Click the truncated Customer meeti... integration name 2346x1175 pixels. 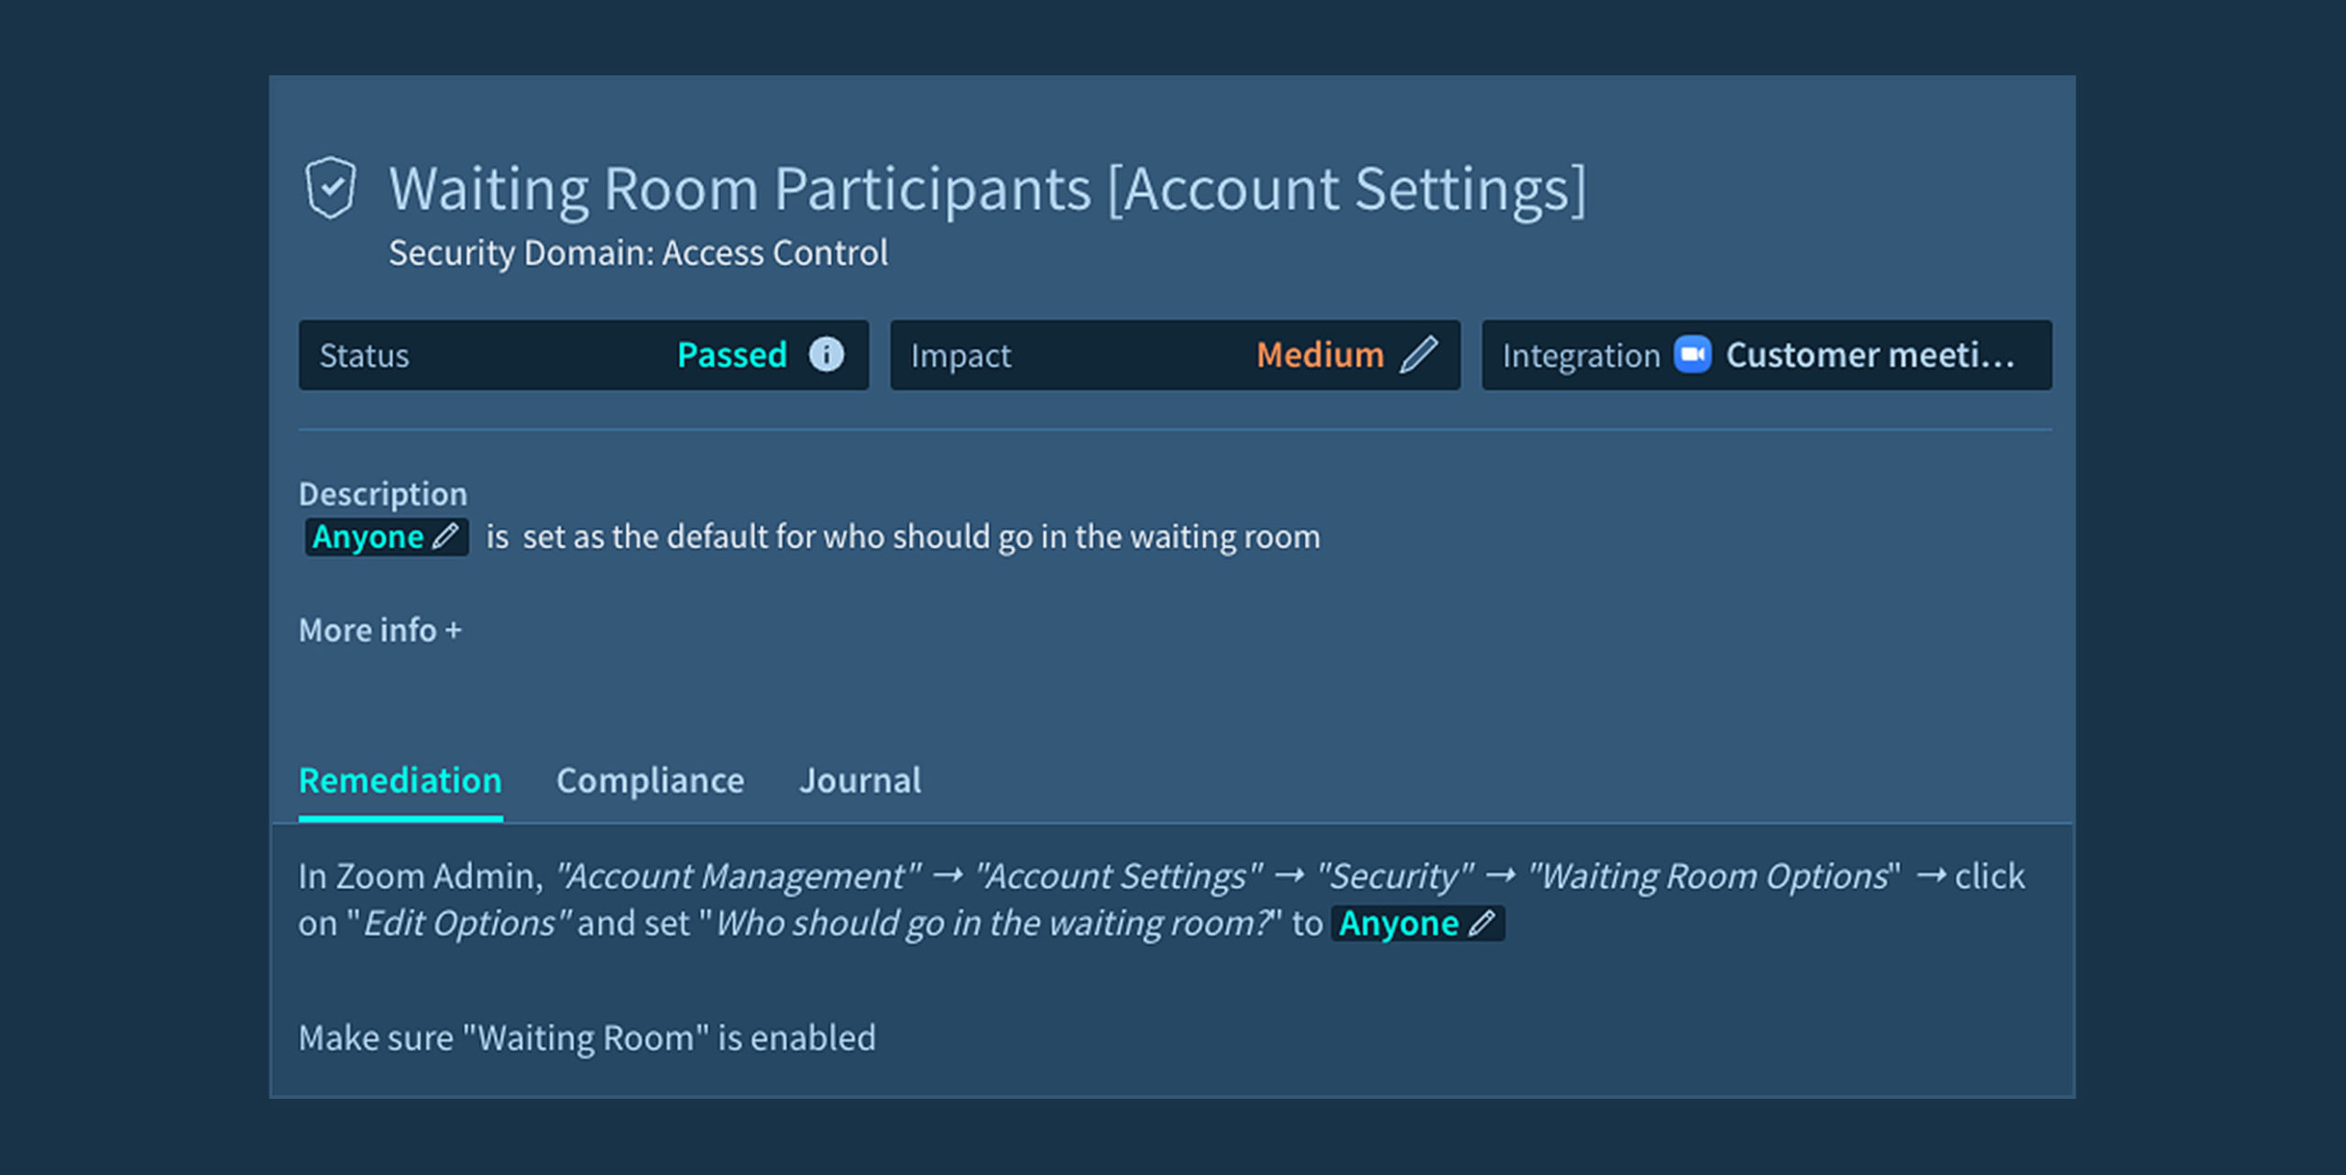pos(1869,355)
